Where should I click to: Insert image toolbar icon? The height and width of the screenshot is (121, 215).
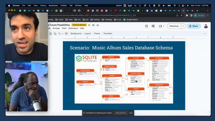pos(51,34)
